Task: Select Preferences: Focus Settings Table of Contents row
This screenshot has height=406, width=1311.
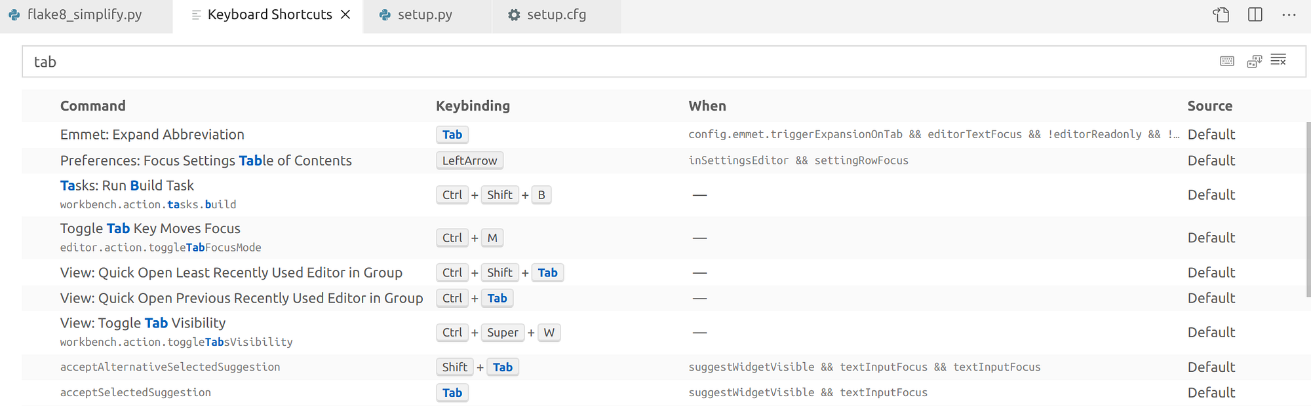Action: click(x=663, y=160)
